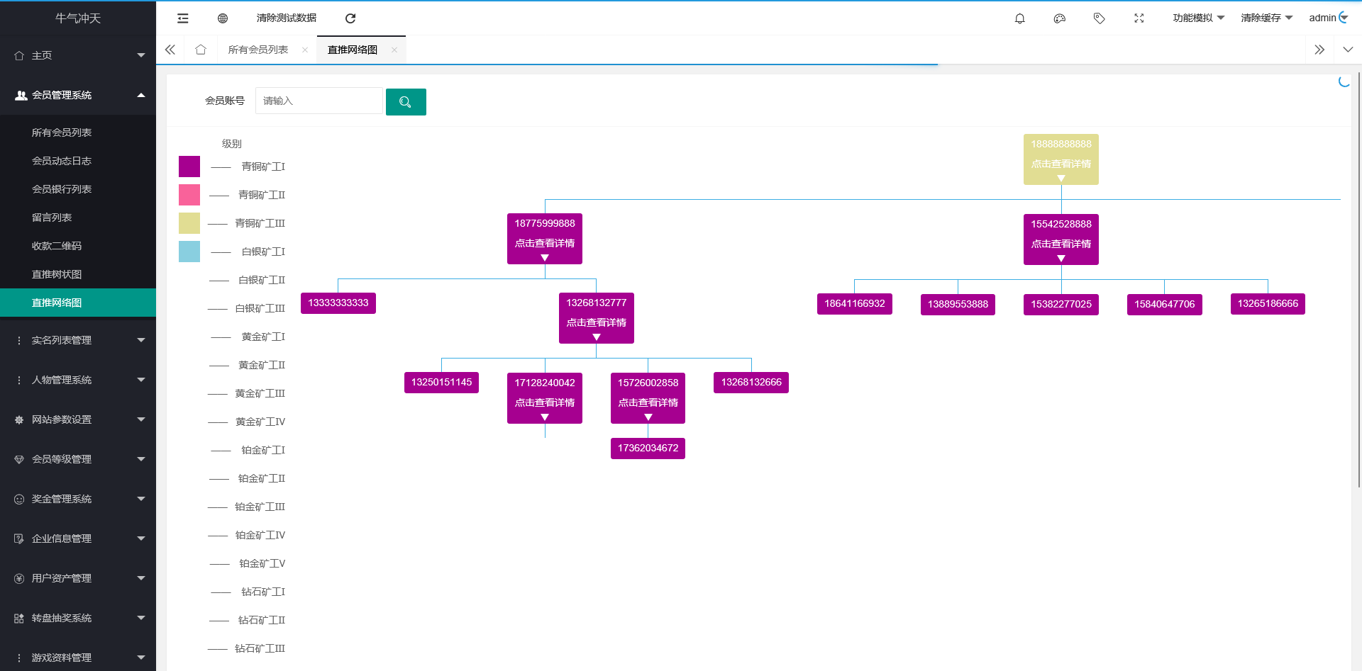Image resolution: width=1362 pixels, height=671 pixels.
Task: Expand the 游戏资料管理 menu
Action: click(78, 658)
